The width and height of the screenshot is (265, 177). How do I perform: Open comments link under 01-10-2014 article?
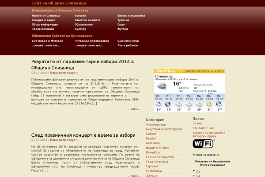tap(64, 140)
